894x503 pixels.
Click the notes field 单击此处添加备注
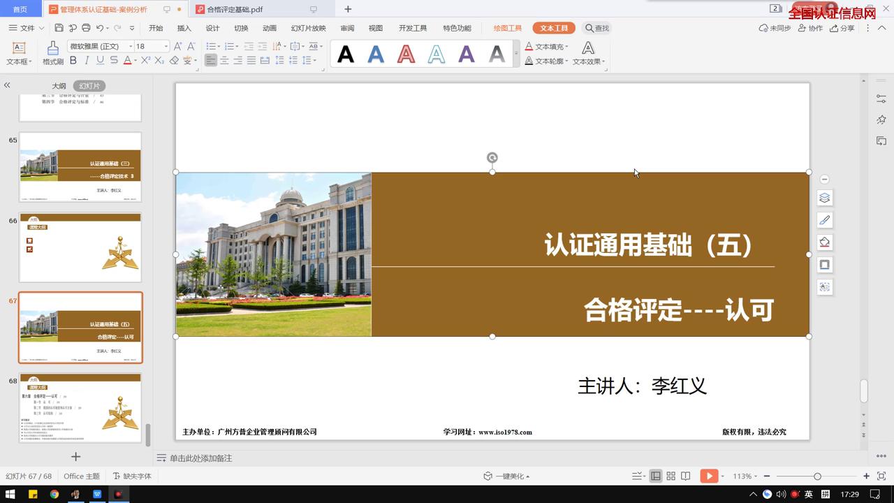pyautogui.click(x=201, y=458)
